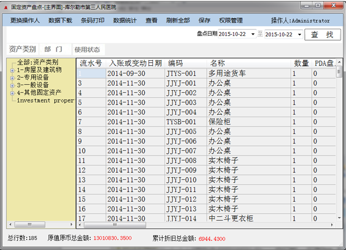346x250 pixels.
Task: Open the end date dropdown arrow
Action: (x=299, y=34)
